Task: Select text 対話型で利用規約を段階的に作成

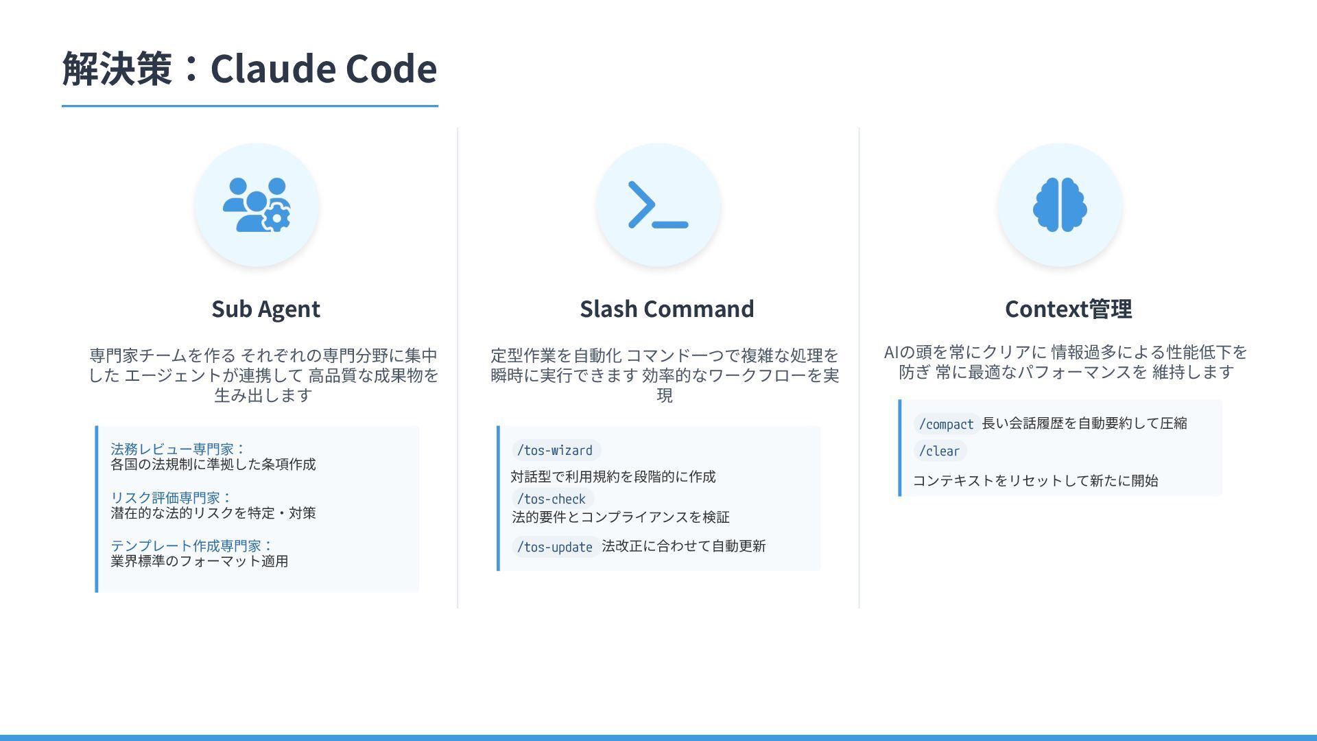Action: (613, 477)
